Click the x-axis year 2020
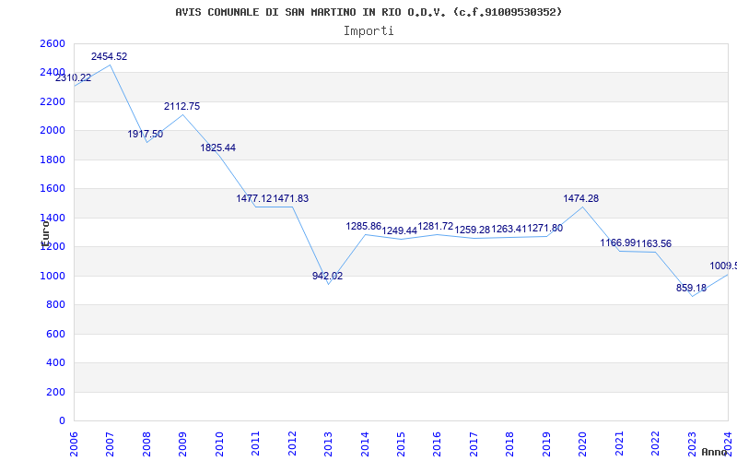The height and width of the screenshot is (461, 737). [583, 443]
